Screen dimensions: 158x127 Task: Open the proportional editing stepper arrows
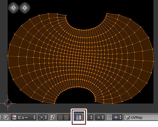click(103, 117)
